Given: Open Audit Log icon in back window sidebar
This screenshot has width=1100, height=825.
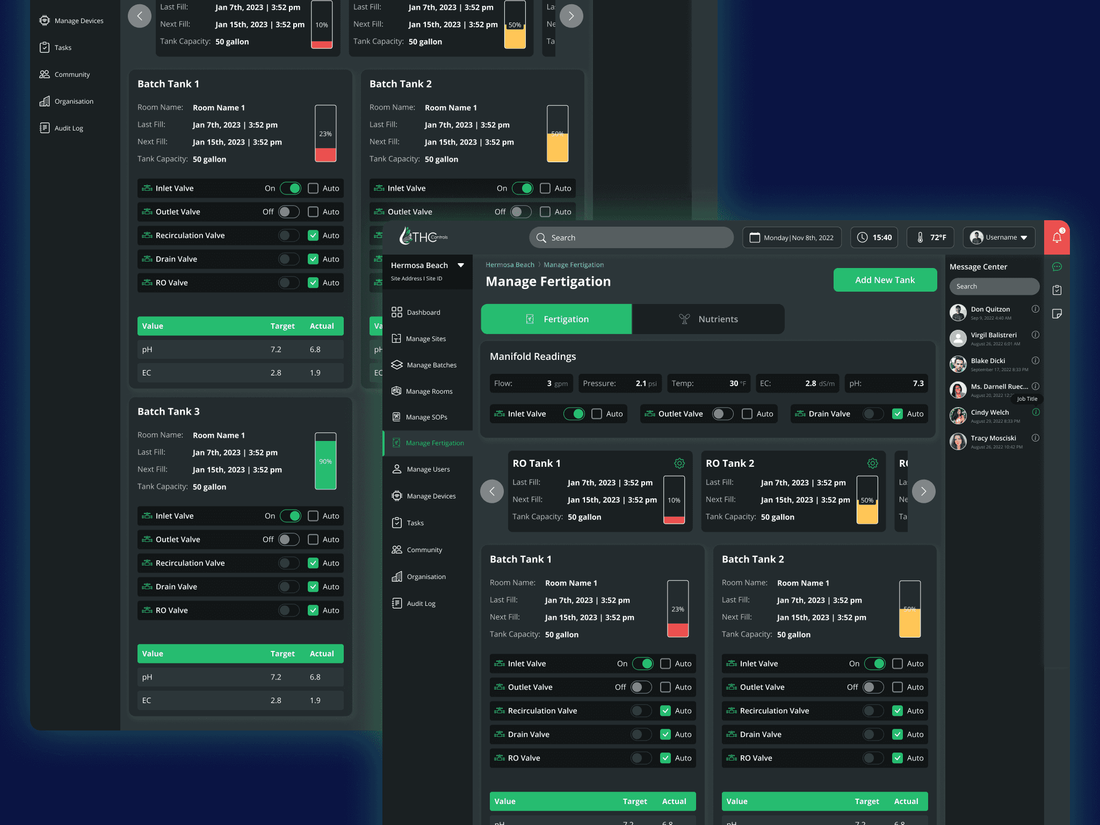Looking at the screenshot, I should [45, 128].
